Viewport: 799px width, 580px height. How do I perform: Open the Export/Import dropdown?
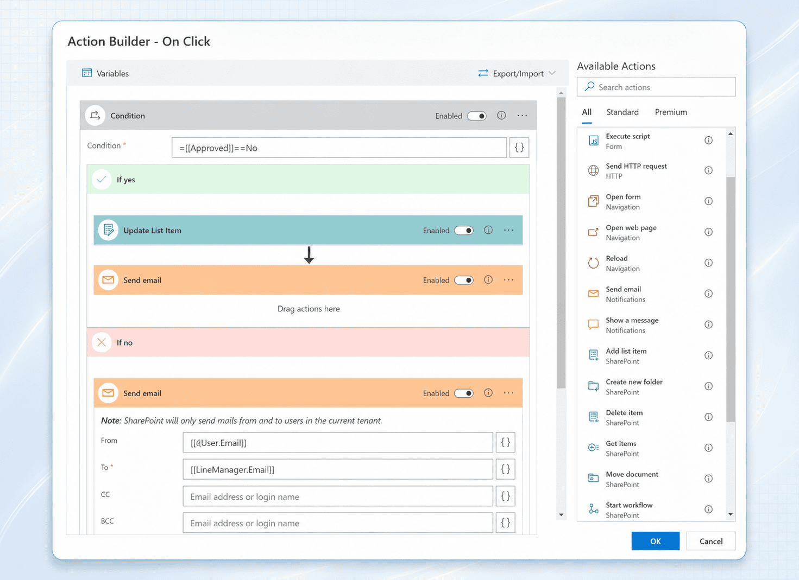(x=517, y=73)
